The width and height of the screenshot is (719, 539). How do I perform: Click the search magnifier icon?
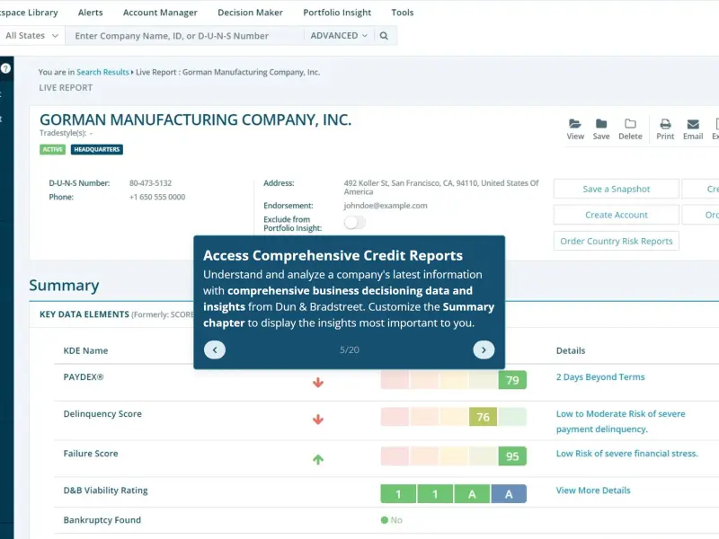click(x=384, y=36)
